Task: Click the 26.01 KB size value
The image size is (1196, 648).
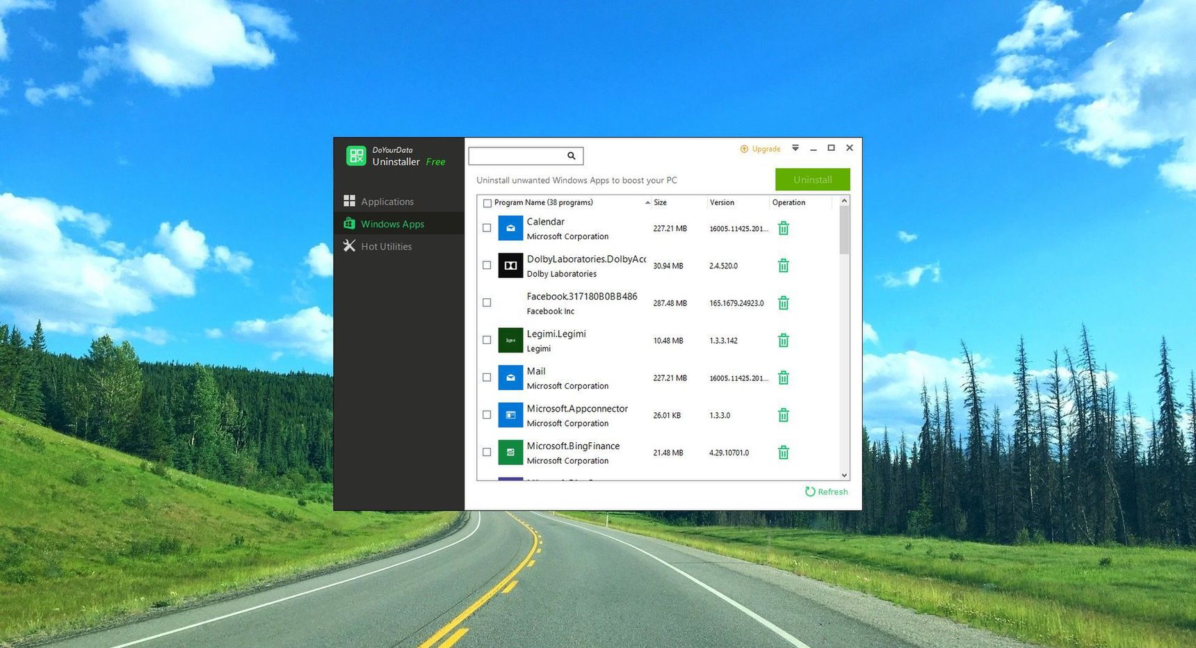Action: (667, 416)
